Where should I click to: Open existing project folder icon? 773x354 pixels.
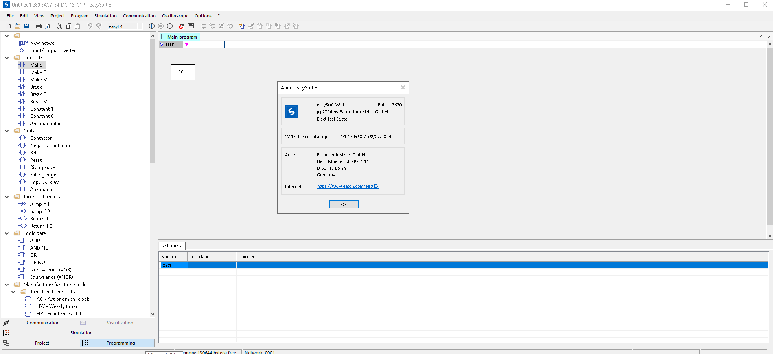18,26
